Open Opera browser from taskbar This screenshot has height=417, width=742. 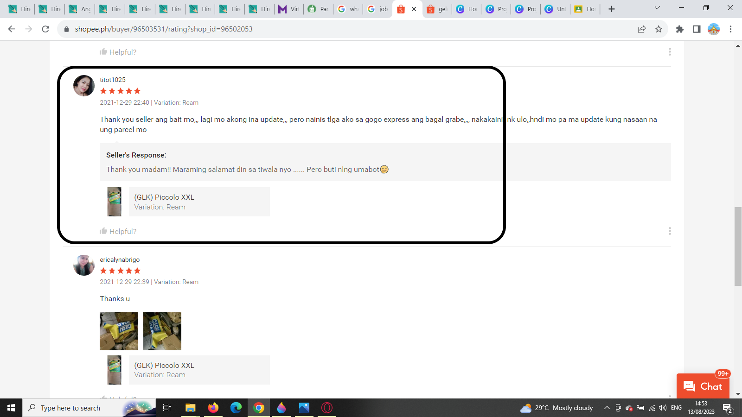tap(327, 408)
